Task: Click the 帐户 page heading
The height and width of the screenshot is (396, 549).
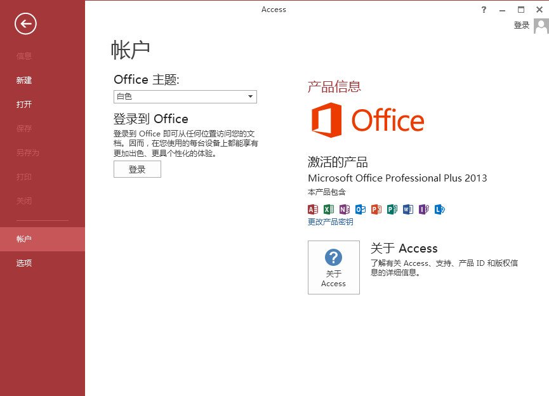Action: pyautogui.click(x=130, y=49)
